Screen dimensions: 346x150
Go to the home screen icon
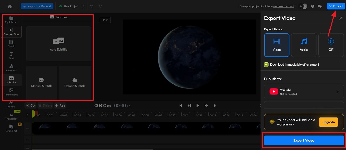pos(10,6)
